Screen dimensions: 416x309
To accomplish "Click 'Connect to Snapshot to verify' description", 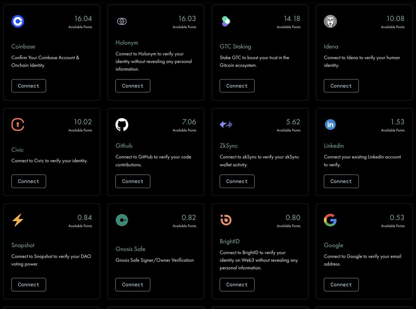I will pos(51,260).
